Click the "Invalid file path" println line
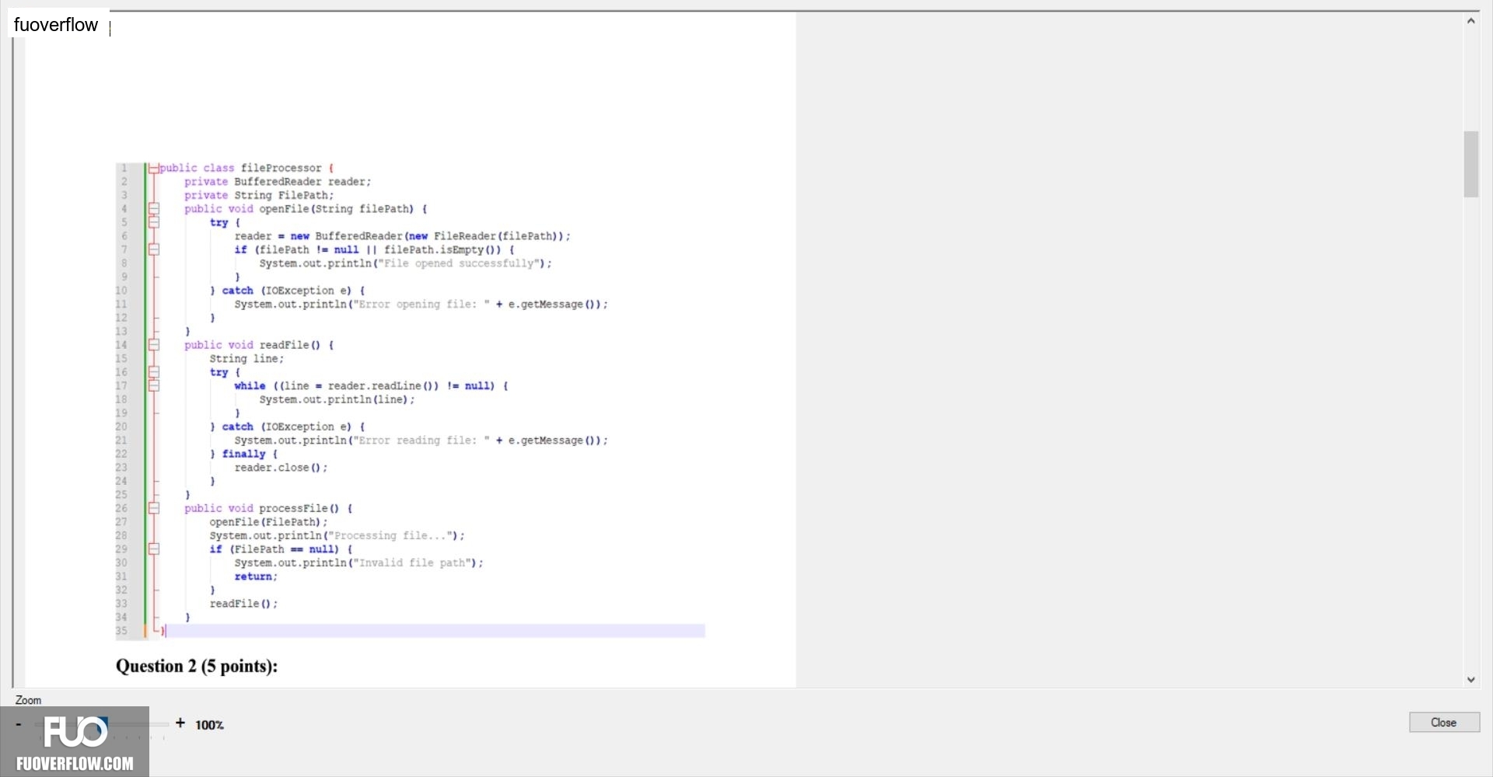 358,563
